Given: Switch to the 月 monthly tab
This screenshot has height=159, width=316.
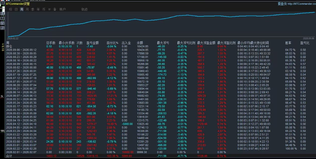Looking at the screenshot, I should coord(27,9).
